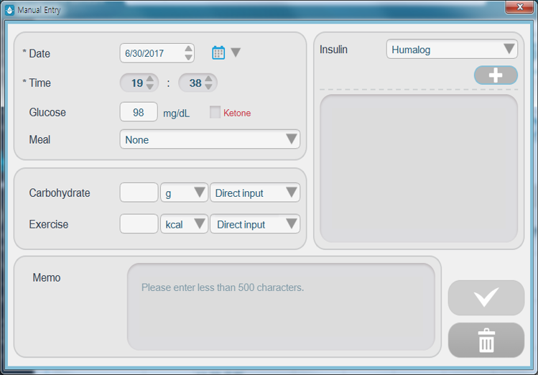Decrease the minute value with down arrow

click(x=208, y=87)
